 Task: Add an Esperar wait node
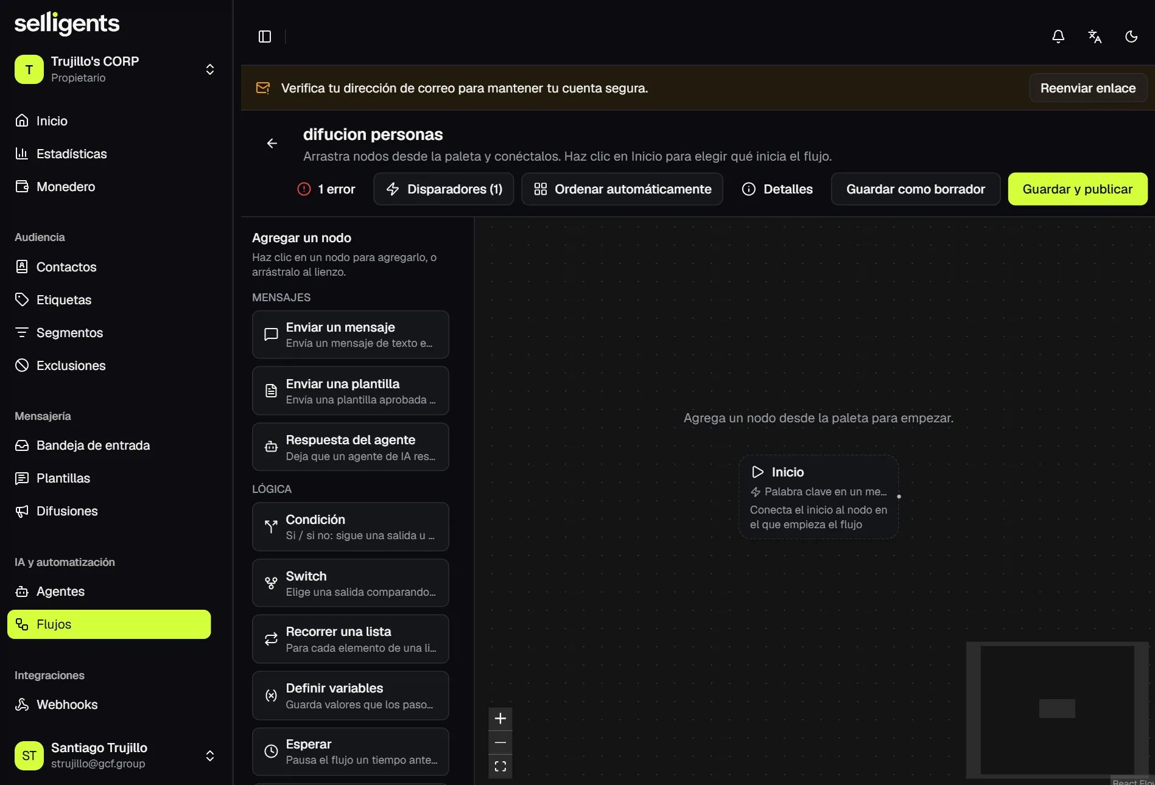click(351, 752)
